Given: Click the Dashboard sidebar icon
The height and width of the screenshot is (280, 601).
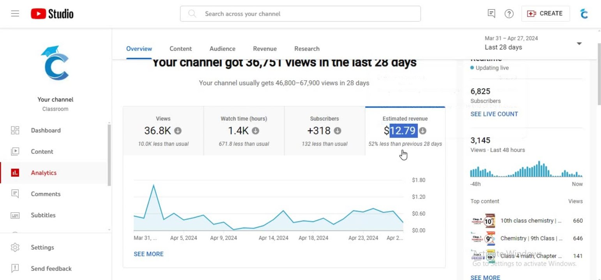Looking at the screenshot, I should [x=15, y=130].
